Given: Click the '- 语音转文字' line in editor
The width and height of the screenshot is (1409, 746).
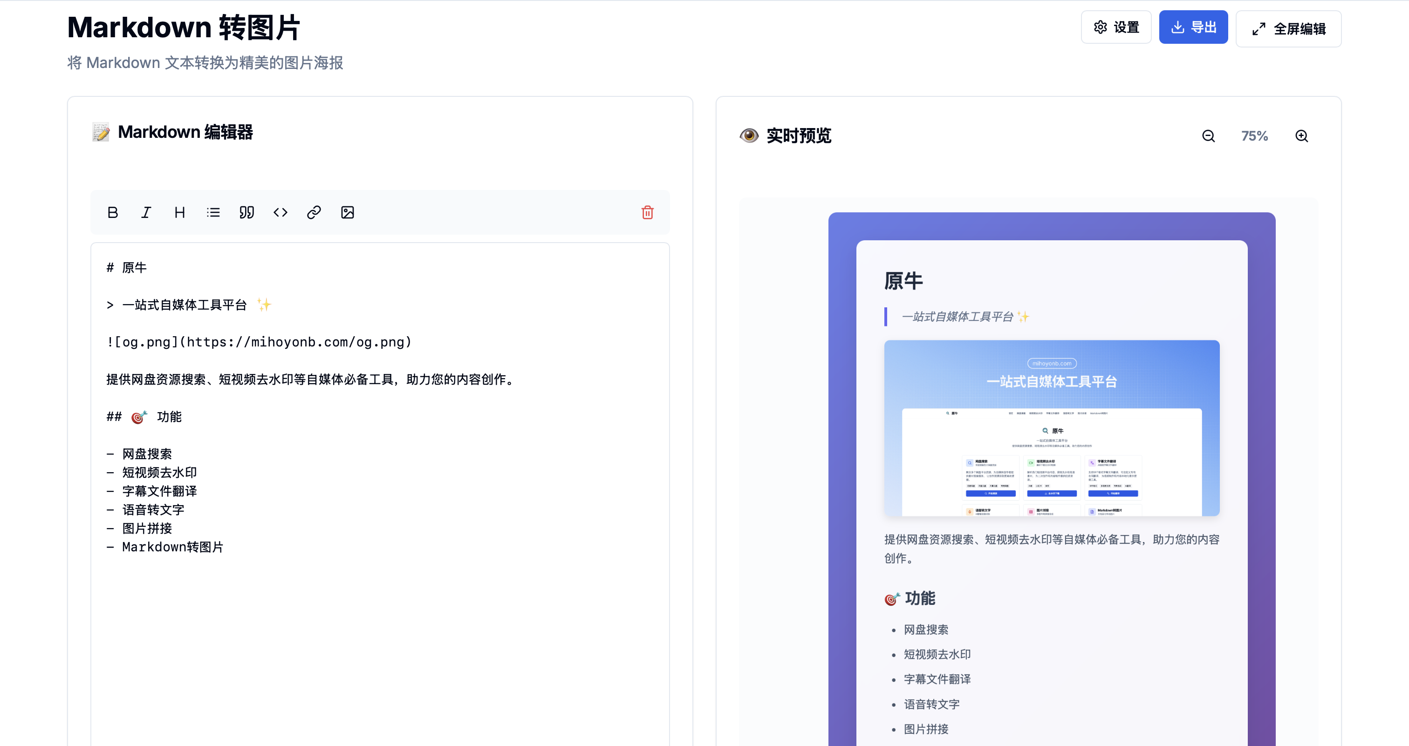Looking at the screenshot, I should click(x=145, y=510).
